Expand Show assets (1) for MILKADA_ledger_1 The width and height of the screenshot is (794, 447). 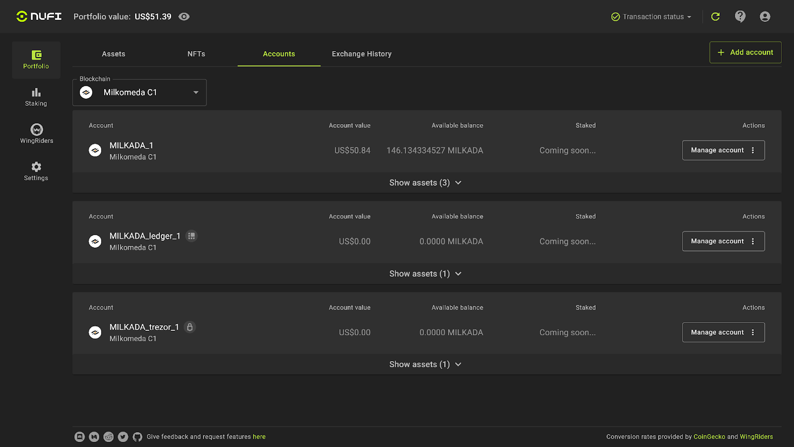click(x=426, y=274)
